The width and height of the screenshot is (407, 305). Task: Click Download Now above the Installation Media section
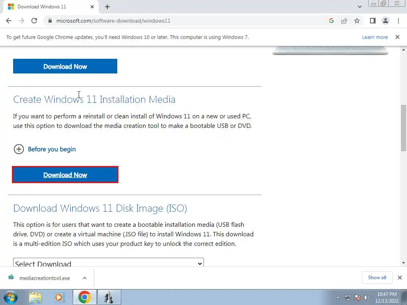pos(65,66)
